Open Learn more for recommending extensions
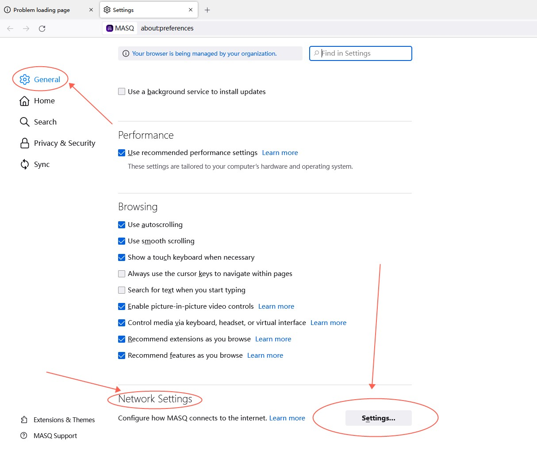 tap(273, 339)
